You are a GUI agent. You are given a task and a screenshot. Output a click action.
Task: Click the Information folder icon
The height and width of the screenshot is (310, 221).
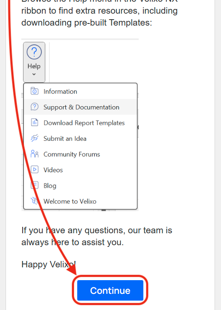[x=35, y=91]
